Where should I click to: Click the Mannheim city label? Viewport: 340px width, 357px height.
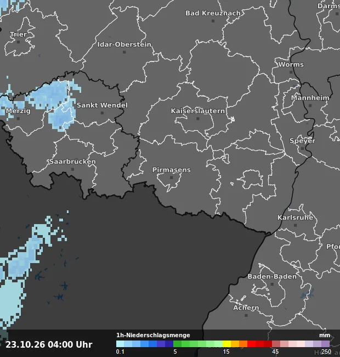310,98
